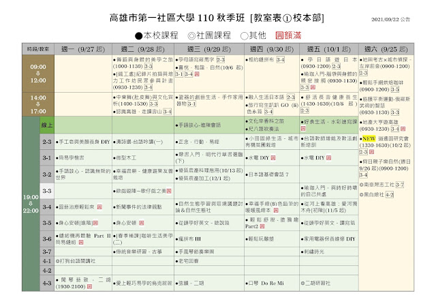The width and height of the screenshot is (436, 308).
Task: Select classroom row label 4-1
Action: (47, 261)
